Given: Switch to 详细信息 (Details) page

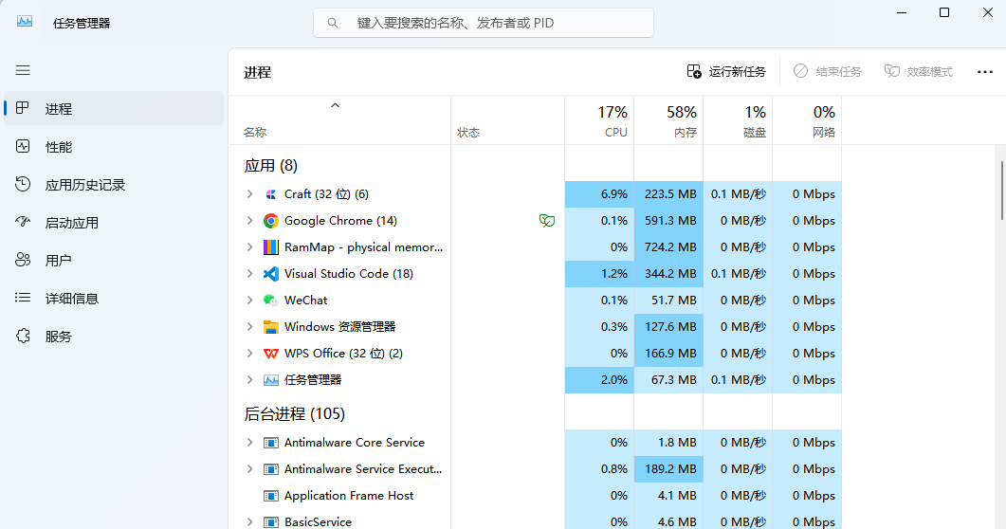Looking at the screenshot, I should [x=114, y=299].
